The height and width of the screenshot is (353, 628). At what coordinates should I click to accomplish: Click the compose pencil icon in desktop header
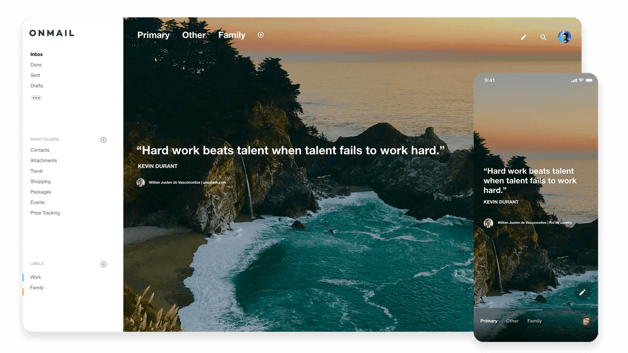(523, 37)
